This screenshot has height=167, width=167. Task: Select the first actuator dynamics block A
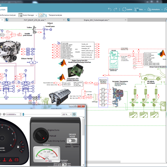(103, 90)
